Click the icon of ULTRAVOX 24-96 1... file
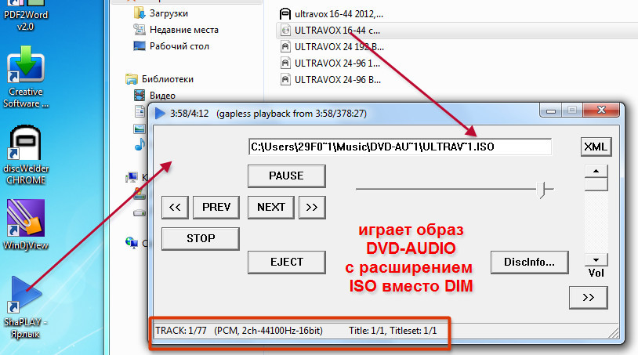The image size is (638, 355). point(285,63)
